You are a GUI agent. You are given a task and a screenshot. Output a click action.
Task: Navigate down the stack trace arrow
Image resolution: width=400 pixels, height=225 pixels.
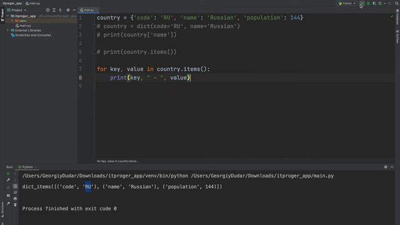pos(15,180)
